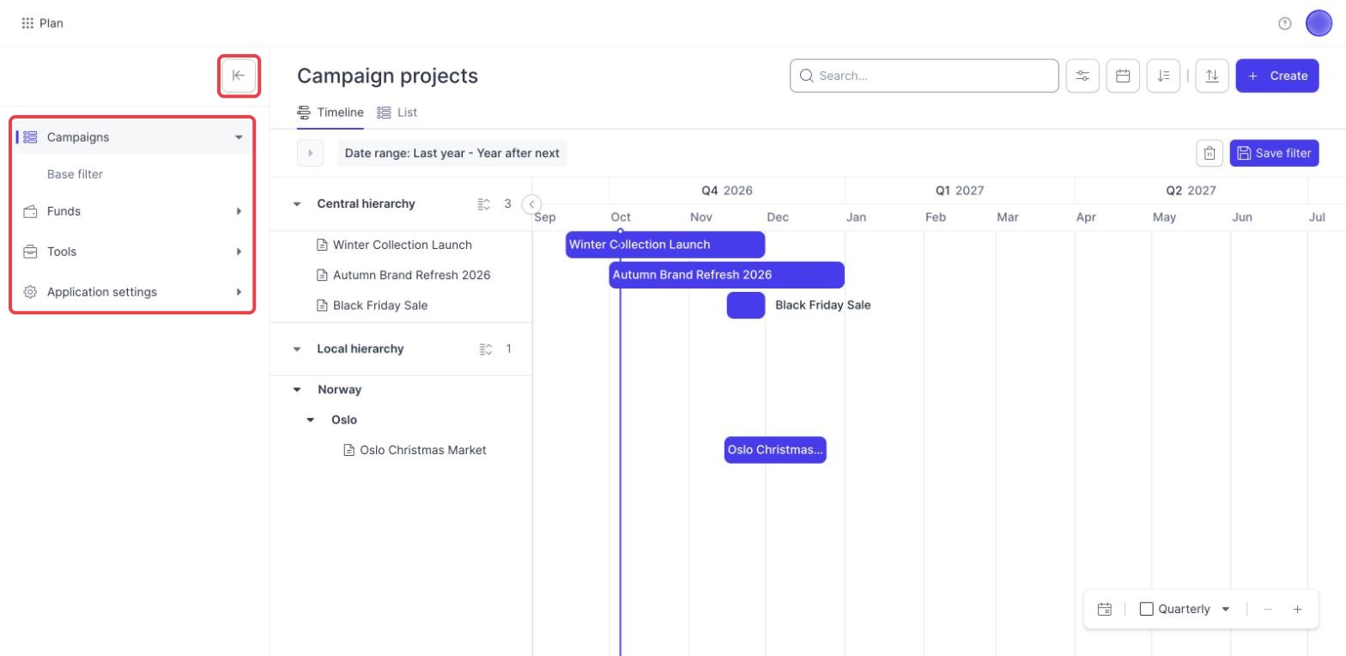Image resolution: width=1346 pixels, height=656 pixels.
Task: Collapse the left sidebar panel
Action: [239, 76]
